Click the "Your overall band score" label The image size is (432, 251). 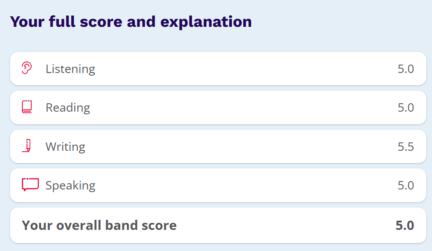tap(99, 226)
